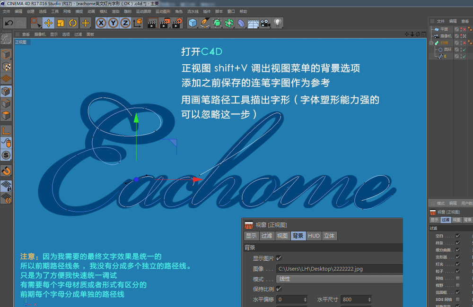Open the array/modeling objects flower icon

[x=229, y=23]
